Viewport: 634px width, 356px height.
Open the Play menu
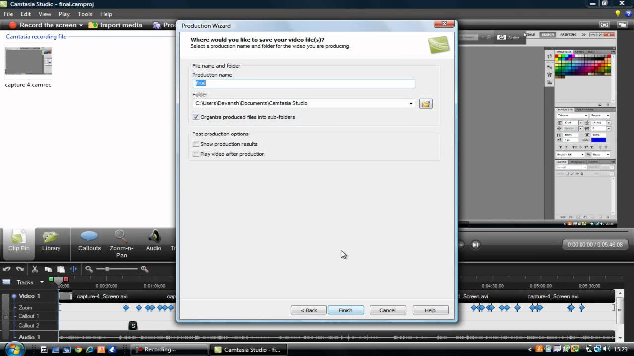tap(64, 14)
